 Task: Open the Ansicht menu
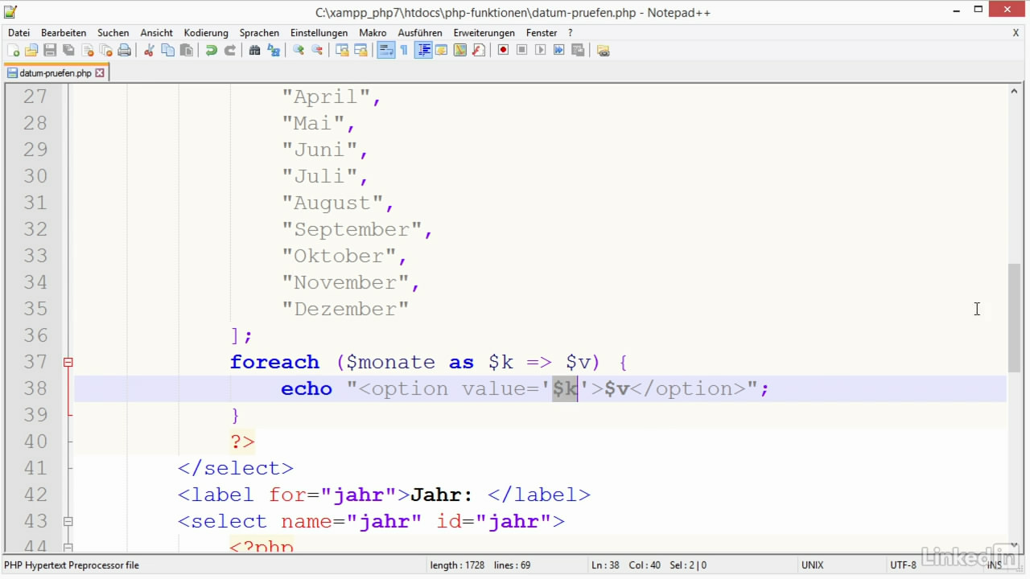pyautogui.click(x=156, y=33)
